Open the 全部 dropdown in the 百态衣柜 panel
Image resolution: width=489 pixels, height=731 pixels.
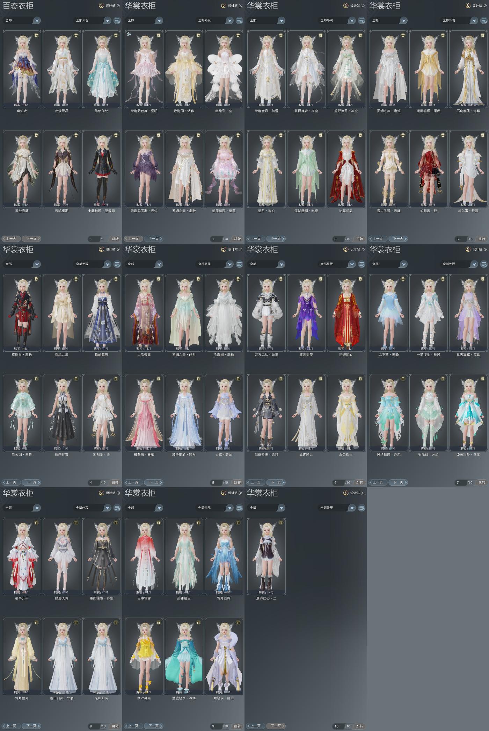[22, 21]
